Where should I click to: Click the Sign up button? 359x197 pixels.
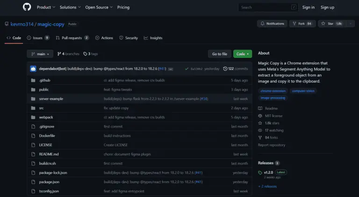click(x=327, y=7)
